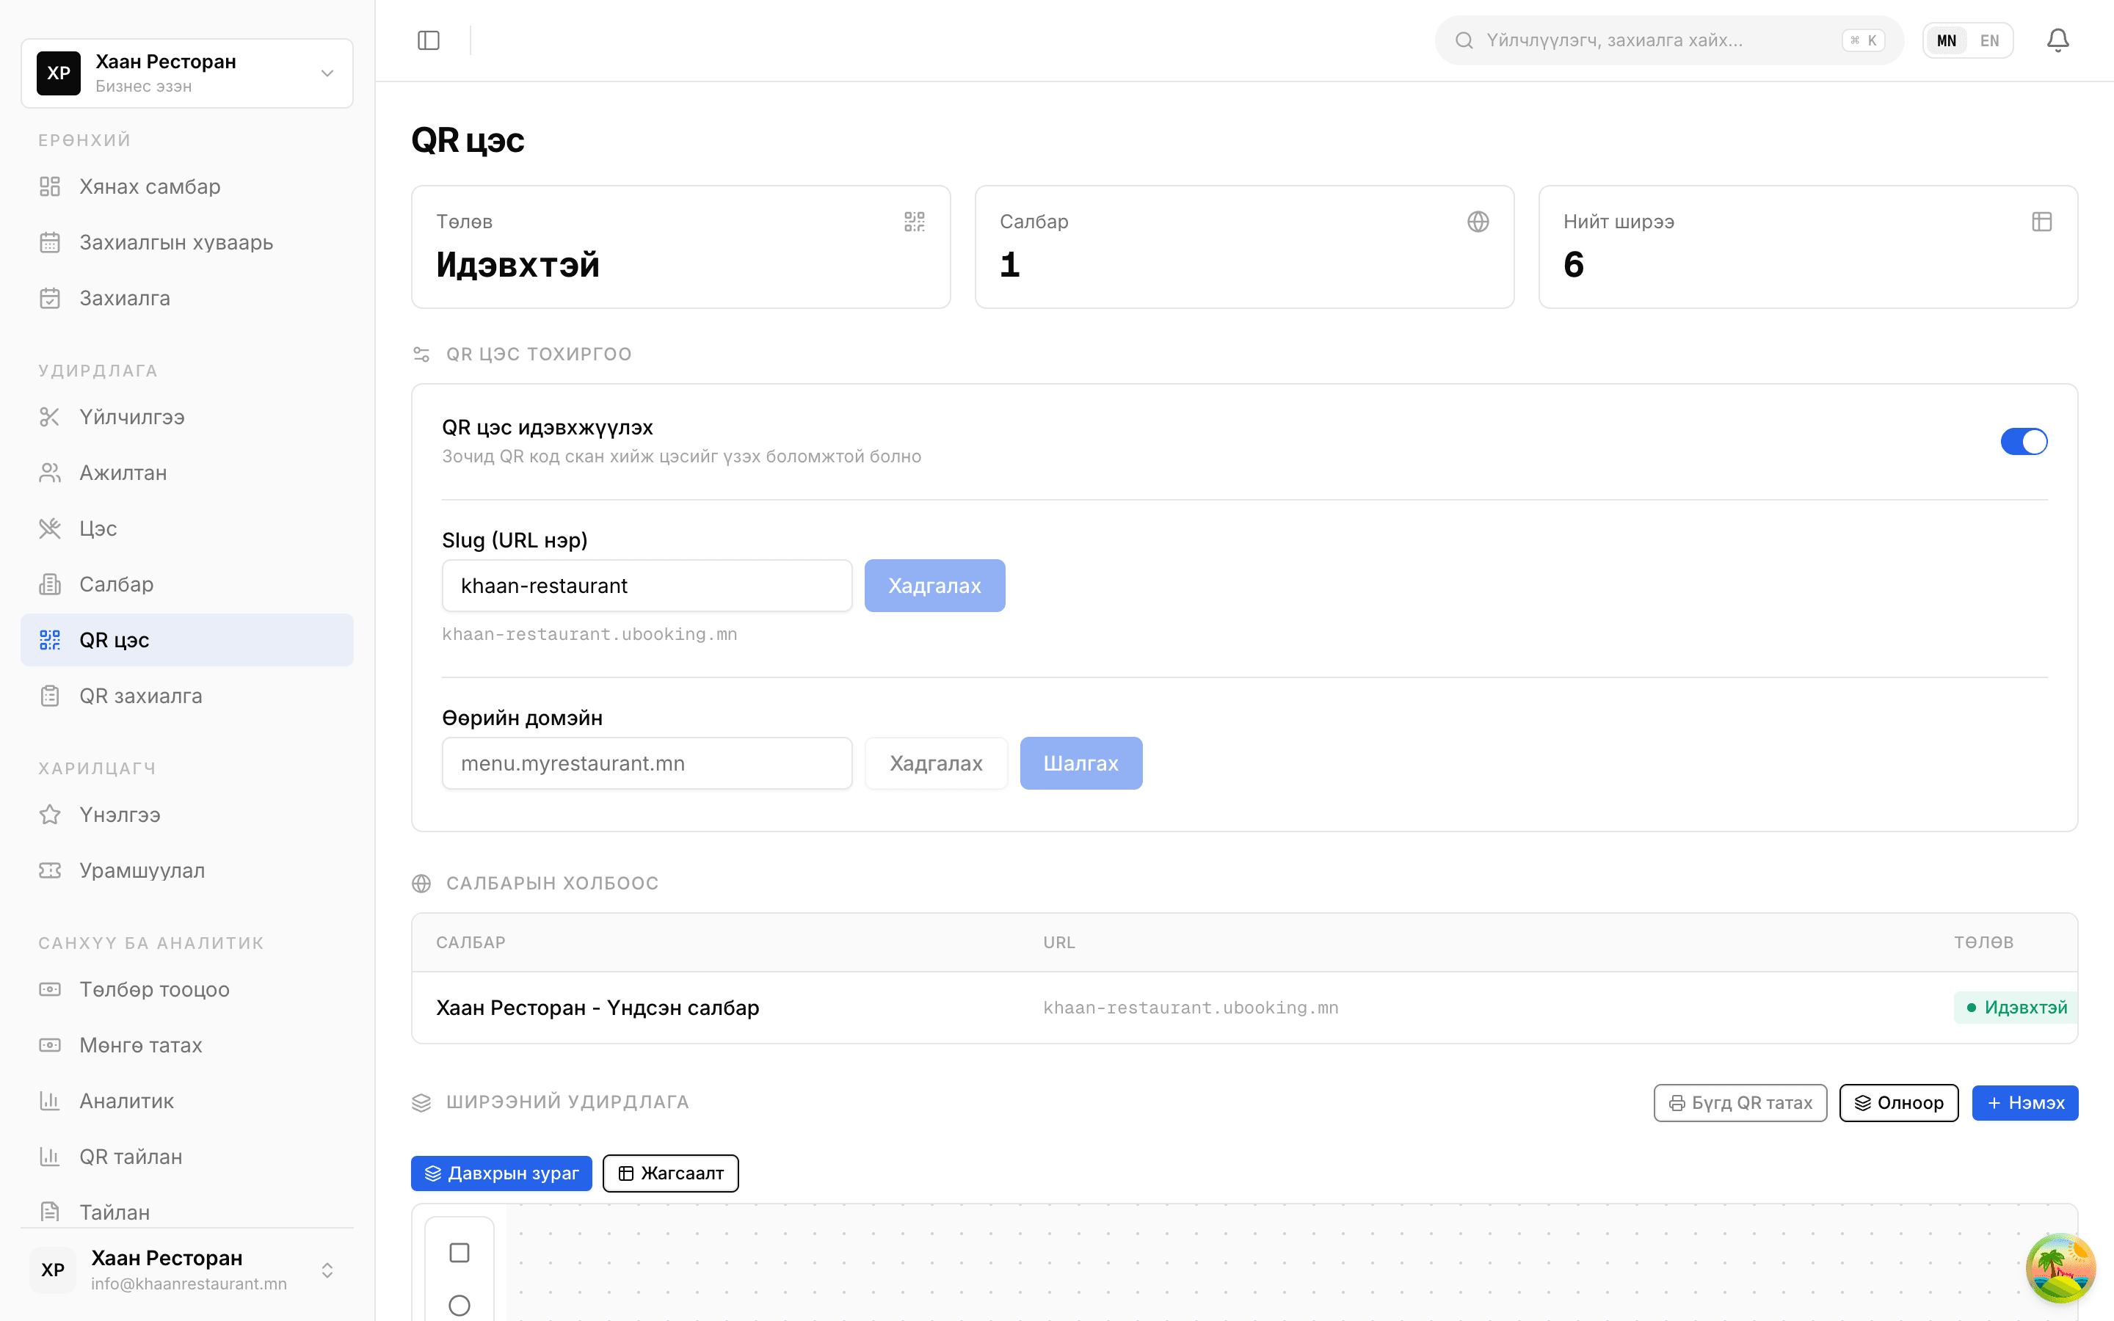Click the Аналитик chart icon
The image size is (2114, 1321).
[x=50, y=1102]
